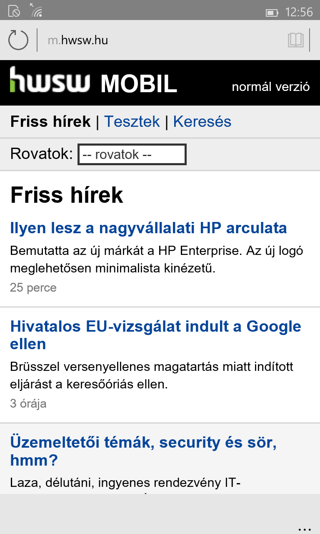The image size is (320, 534).
Task: Open 'Ilyen lesz a nagyvállalati HP arculata' article
Action: coord(148,228)
